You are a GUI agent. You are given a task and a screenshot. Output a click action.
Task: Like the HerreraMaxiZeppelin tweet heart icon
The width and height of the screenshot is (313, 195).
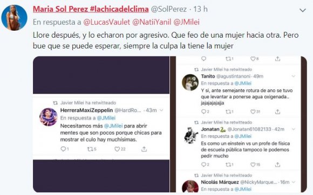click(117, 149)
